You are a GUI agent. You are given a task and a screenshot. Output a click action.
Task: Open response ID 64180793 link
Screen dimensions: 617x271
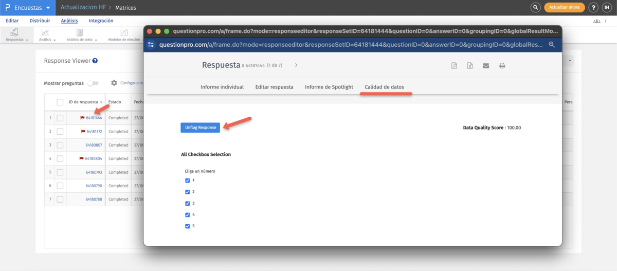(x=94, y=172)
